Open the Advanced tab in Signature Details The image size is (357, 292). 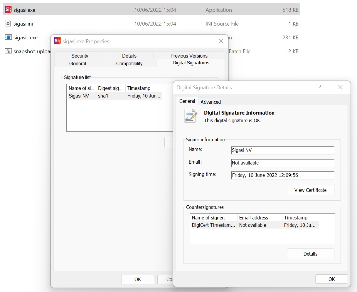pyautogui.click(x=211, y=102)
